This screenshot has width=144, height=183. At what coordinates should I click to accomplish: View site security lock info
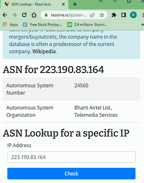pos(46,15)
